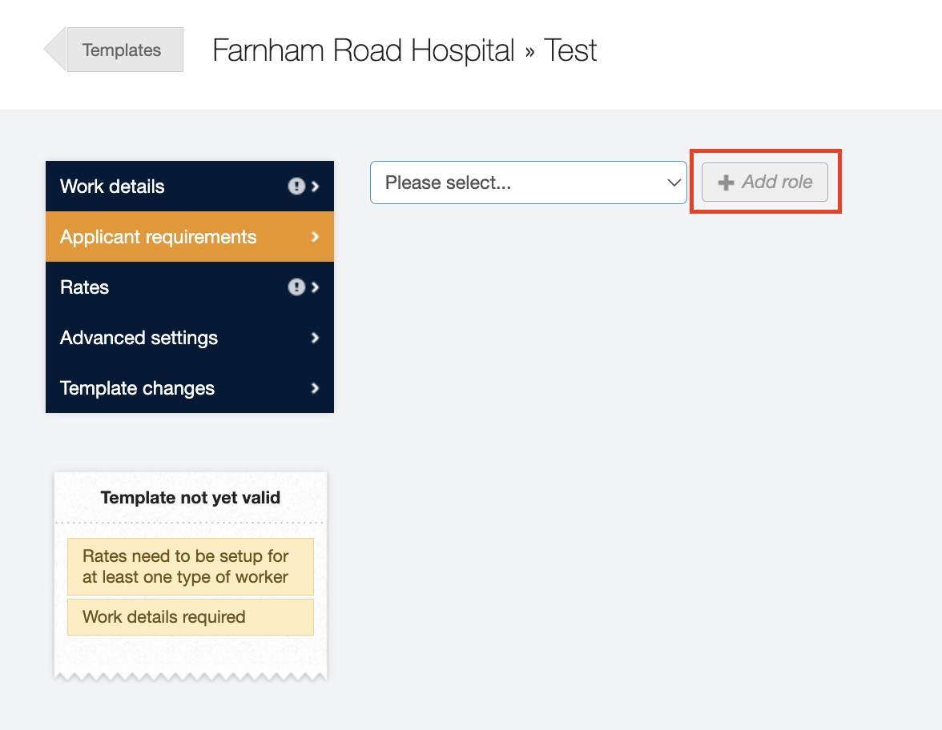
Task: Click the chevron on Applicant requirements
Action: 316,237
